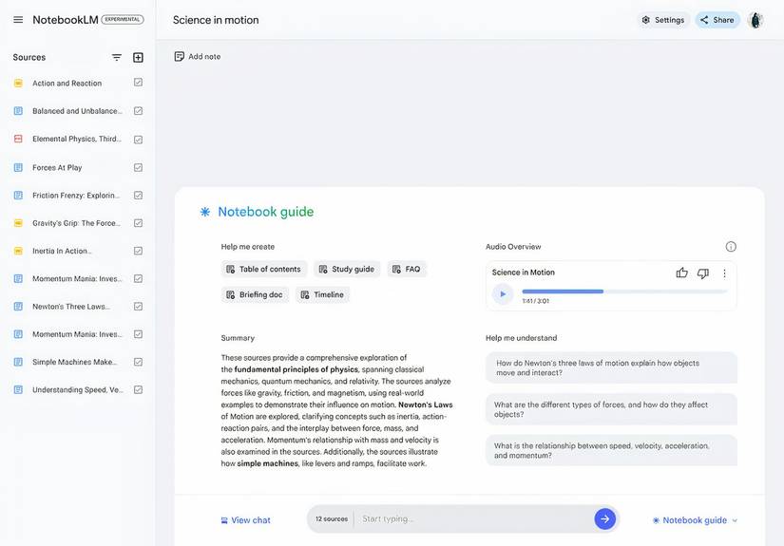Click the Understanding Speed document icon
This screenshot has height=546, width=784.
pyautogui.click(x=18, y=389)
